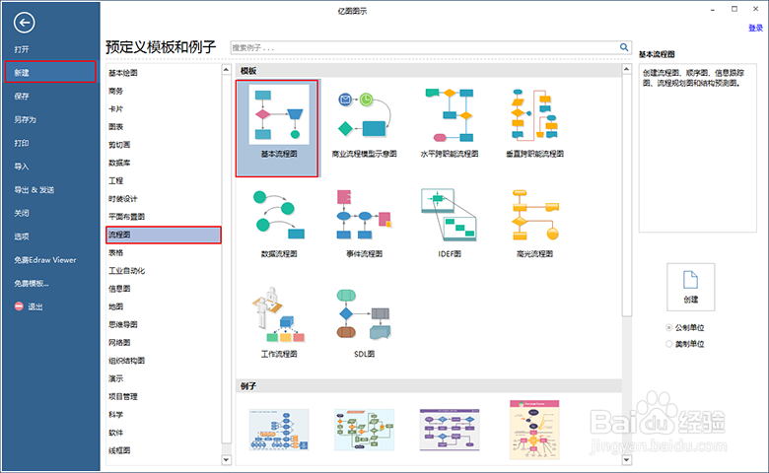Select 线框图 category
Screen dimensions: 769x473
click(119, 450)
